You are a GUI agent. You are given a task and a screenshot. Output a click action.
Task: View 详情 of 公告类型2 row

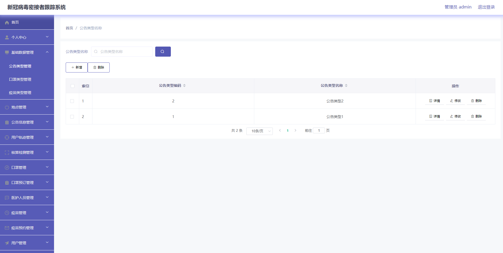pyautogui.click(x=435, y=101)
